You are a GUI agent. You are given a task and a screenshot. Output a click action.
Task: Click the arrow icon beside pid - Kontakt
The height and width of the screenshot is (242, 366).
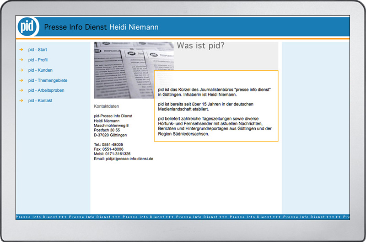tap(21, 100)
